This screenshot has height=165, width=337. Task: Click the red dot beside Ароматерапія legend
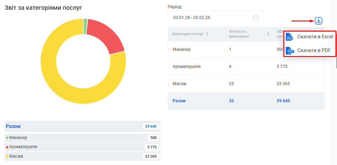coord(7,147)
